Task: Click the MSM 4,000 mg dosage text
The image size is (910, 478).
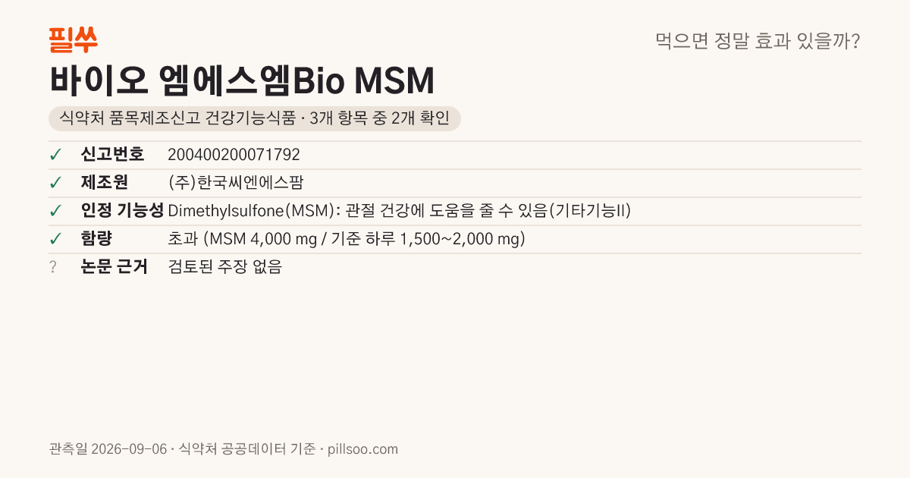Action: [347, 239]
